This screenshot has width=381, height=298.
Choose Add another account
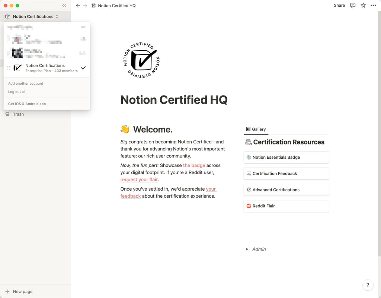26,83
